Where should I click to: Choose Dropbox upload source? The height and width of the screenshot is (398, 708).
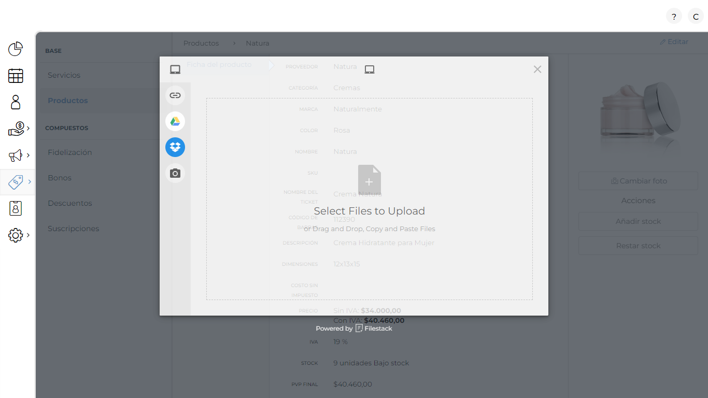tap(175, 147)
